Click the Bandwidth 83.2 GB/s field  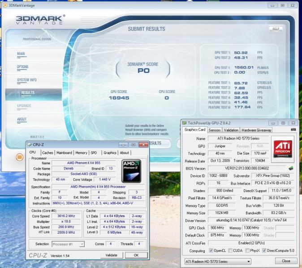[x=279, y=213]
